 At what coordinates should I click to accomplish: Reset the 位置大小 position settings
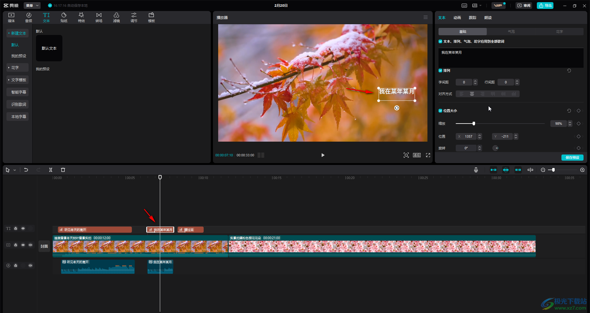(569, 111)
